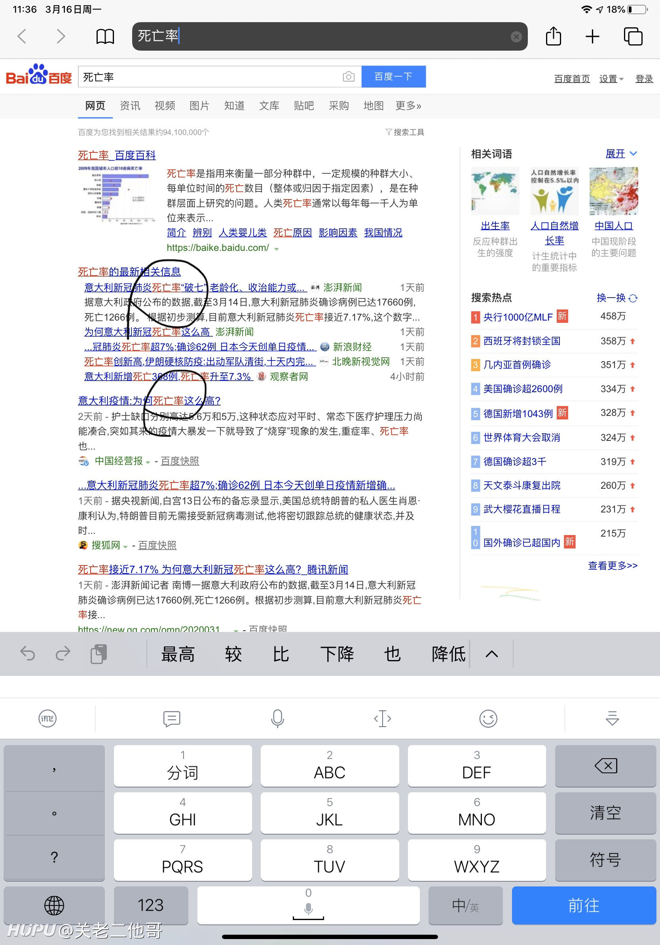Open the Safari bookmarks book icon

point(105,37)
